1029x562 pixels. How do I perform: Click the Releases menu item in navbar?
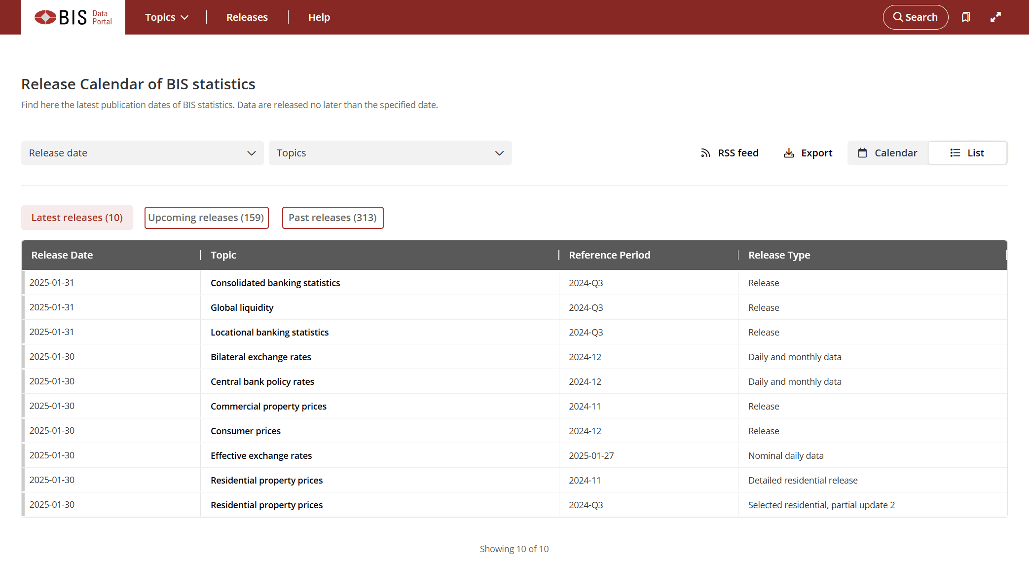[246, 17]
